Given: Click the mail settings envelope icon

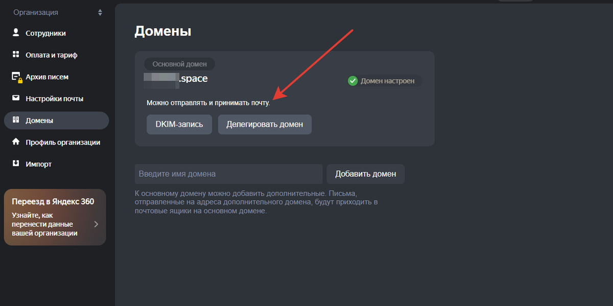Looking at the screenshot, I should point(16,98).
